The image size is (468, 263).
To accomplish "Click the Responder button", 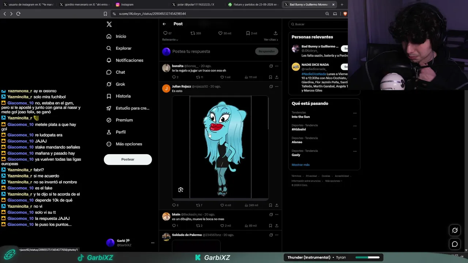I will (x=267, y=52).
